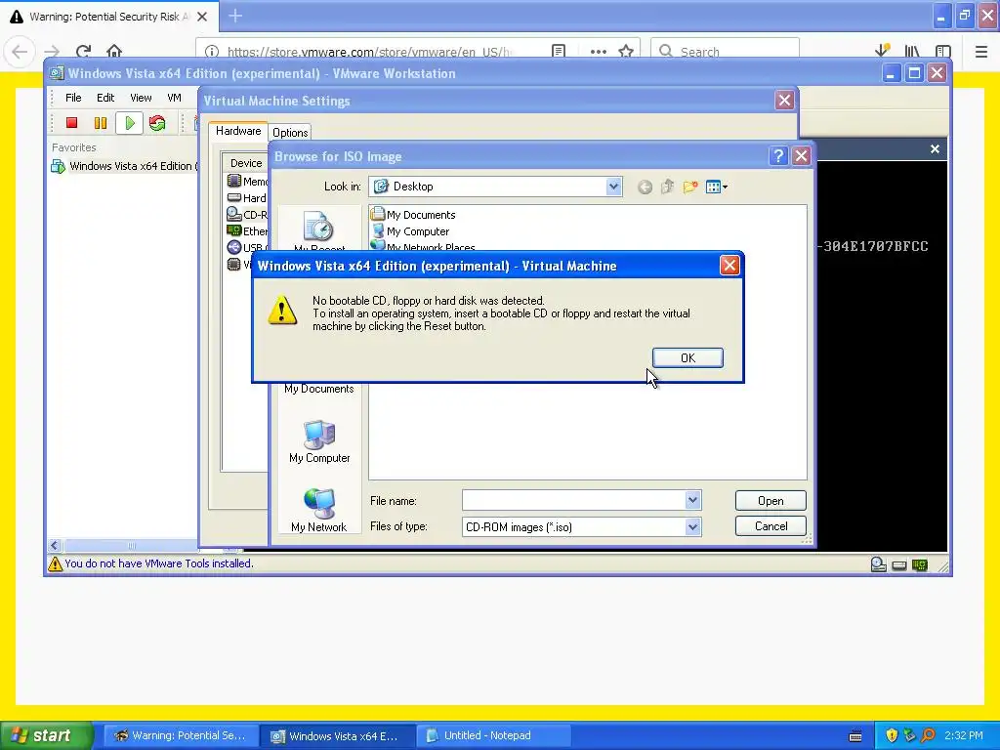Click the Device column header
Image resolution: width=1000 pixels, height=750 pixels.
click(245, 163)
